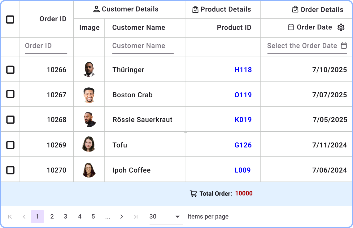Image resolution: width=353 pixels, height=228 pixels.
Task: Go to the previous page
Action: click(24, 217)
